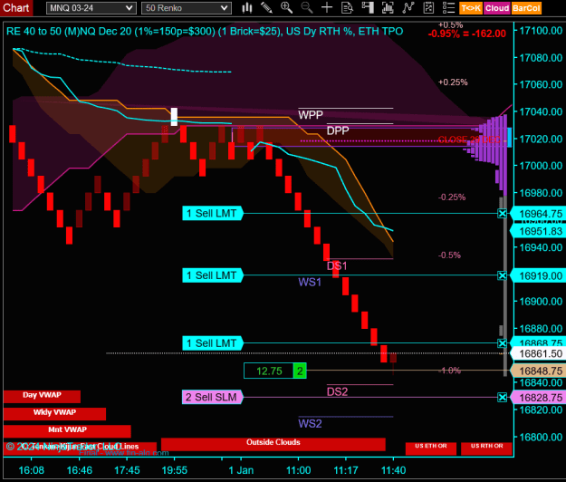
Task: Click the -0.5% level label
Action: pos(449,255)
